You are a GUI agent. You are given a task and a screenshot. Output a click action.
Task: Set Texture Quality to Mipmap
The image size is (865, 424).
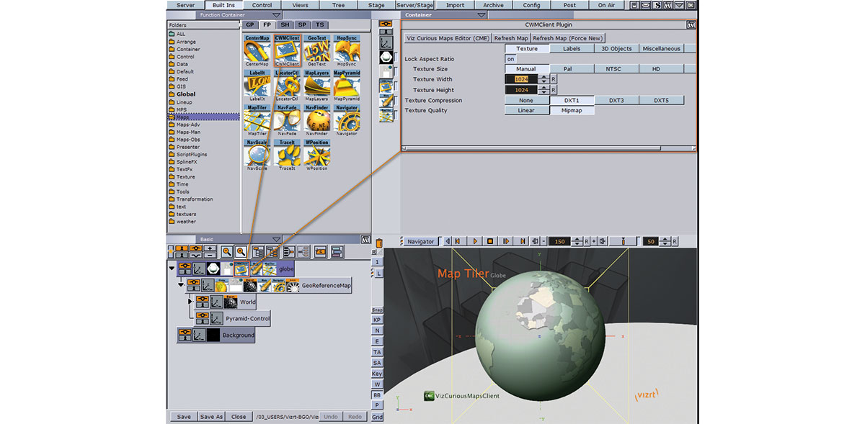click(572, 111)
